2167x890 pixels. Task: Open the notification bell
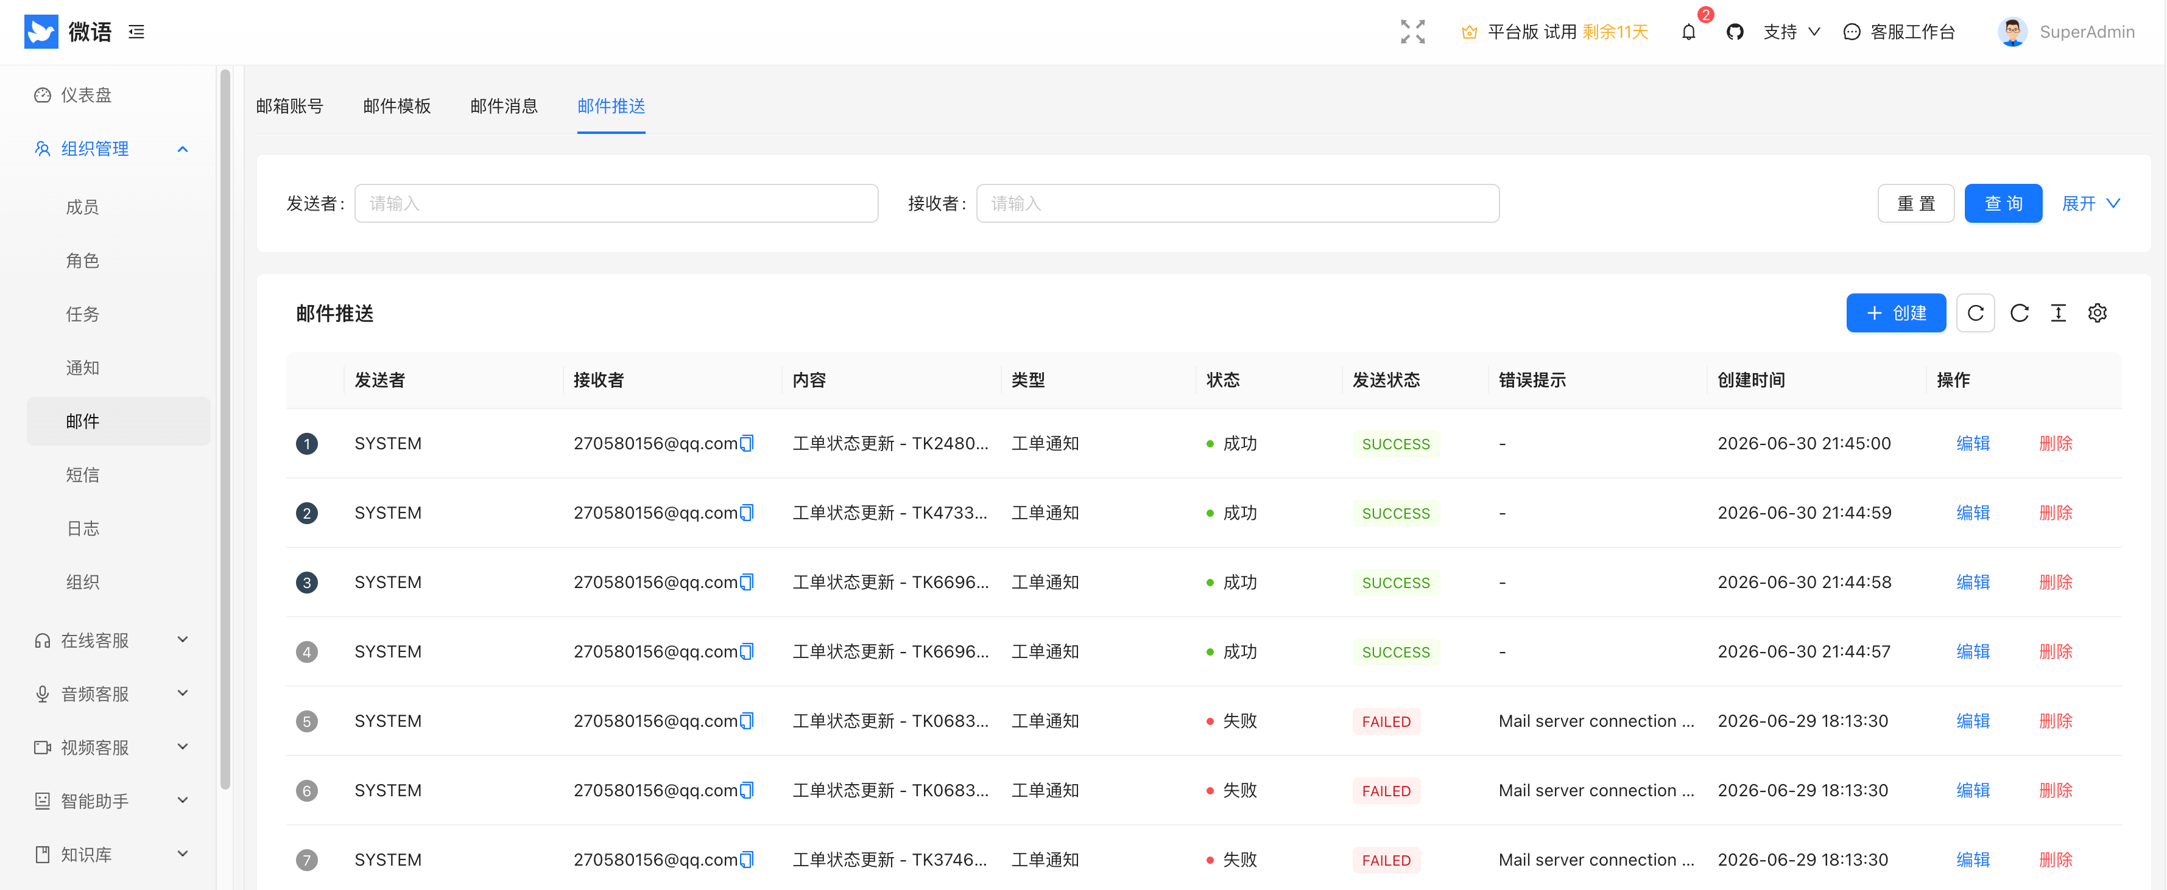coord(1688,32)
